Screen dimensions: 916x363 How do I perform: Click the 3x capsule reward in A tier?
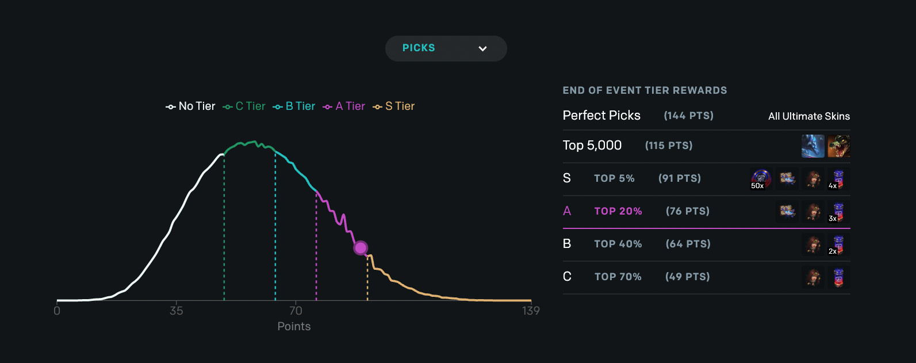tap(838, 212)
